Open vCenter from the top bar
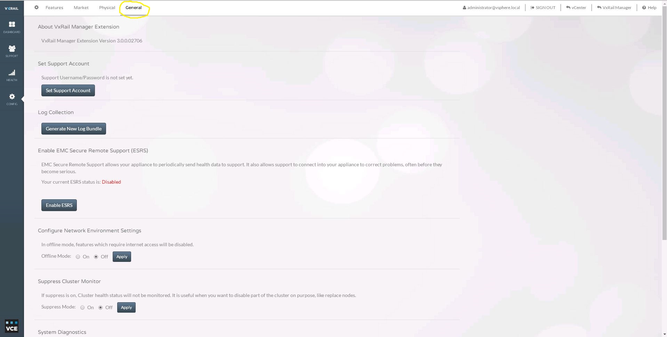Image resolution: width=667 pixels, height=337 pixels. coord(576,7)
